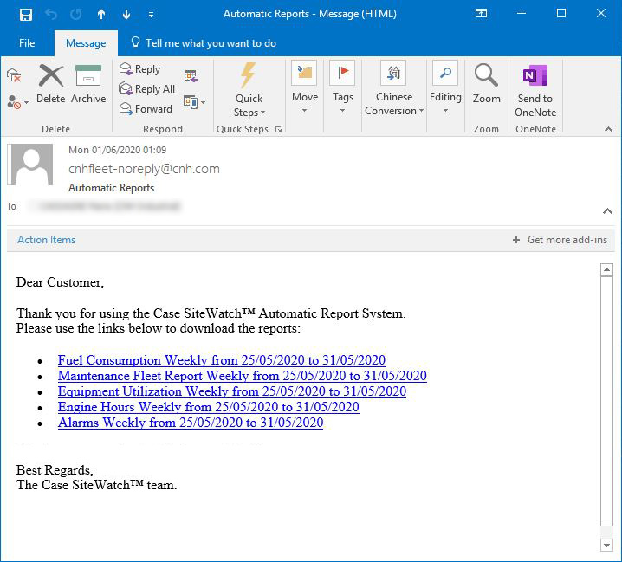The width and height of the screenshot is (622, 562).
Task: Open the File tab
Action: 27,42
